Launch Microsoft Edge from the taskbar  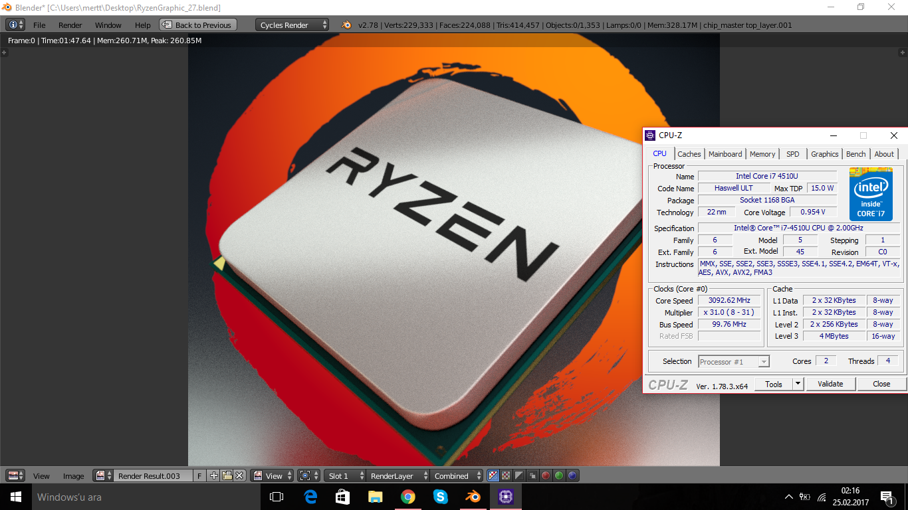tap(310, 497)
